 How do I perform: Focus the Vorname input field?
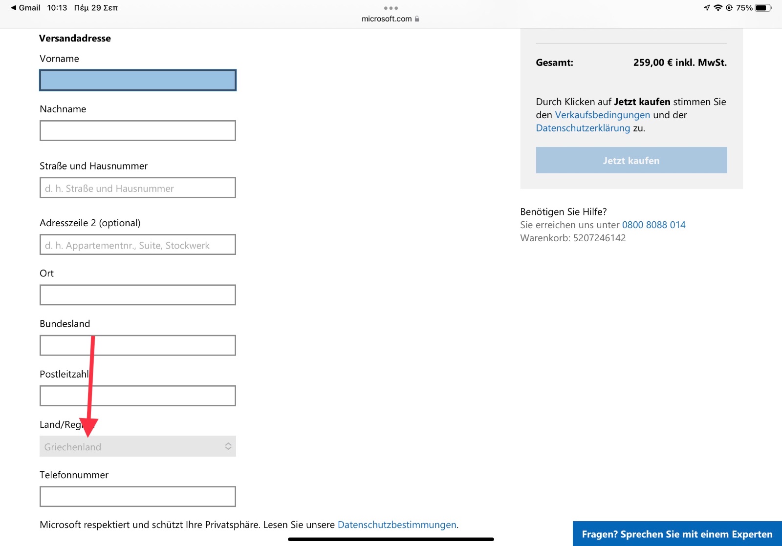[138, 80]
